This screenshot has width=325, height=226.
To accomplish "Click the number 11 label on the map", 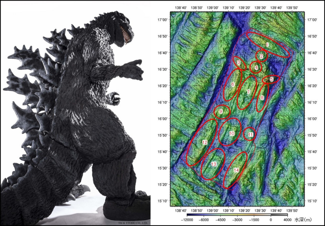I will [251, 135].
